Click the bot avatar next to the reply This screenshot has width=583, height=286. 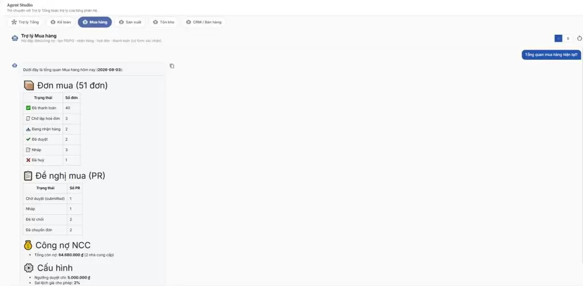pos(14,66)
